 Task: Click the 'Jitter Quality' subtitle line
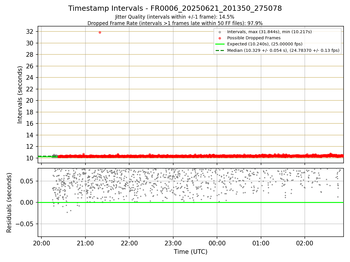coord(175,17)
